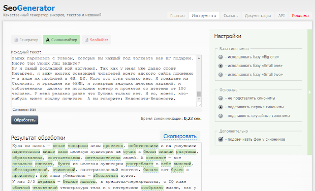Screen dimensions: 315x191
Task: Click the Настройки heading
Action: (228, 36)
